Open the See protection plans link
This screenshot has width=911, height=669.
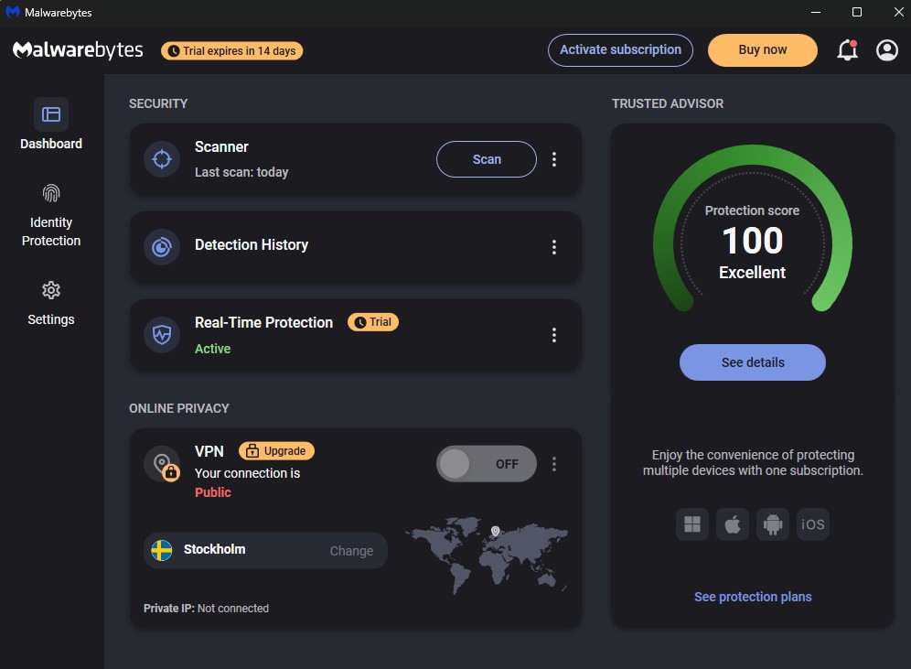pos(753,597)
